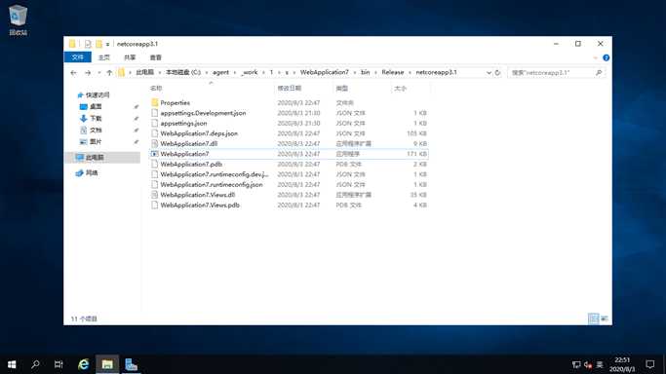Click Release in the address path
Image resolution: width=666 pixels, height=374 pixels.
tap(393, 72)
